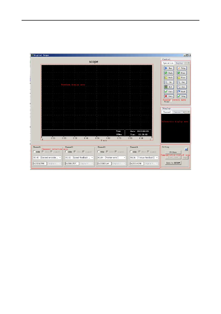Click the button above Start in Setting
Viewport: 221px width, 314px height.
pyautogui.click(x=173, y=152)
